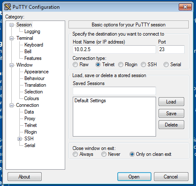
Task: Click the Saved Sessions text field
Action: [114, 91]
